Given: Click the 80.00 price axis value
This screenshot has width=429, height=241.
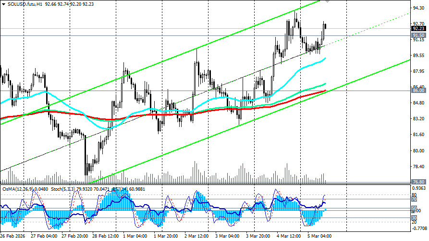Looking at the screenshot, I should click(418, 150).
